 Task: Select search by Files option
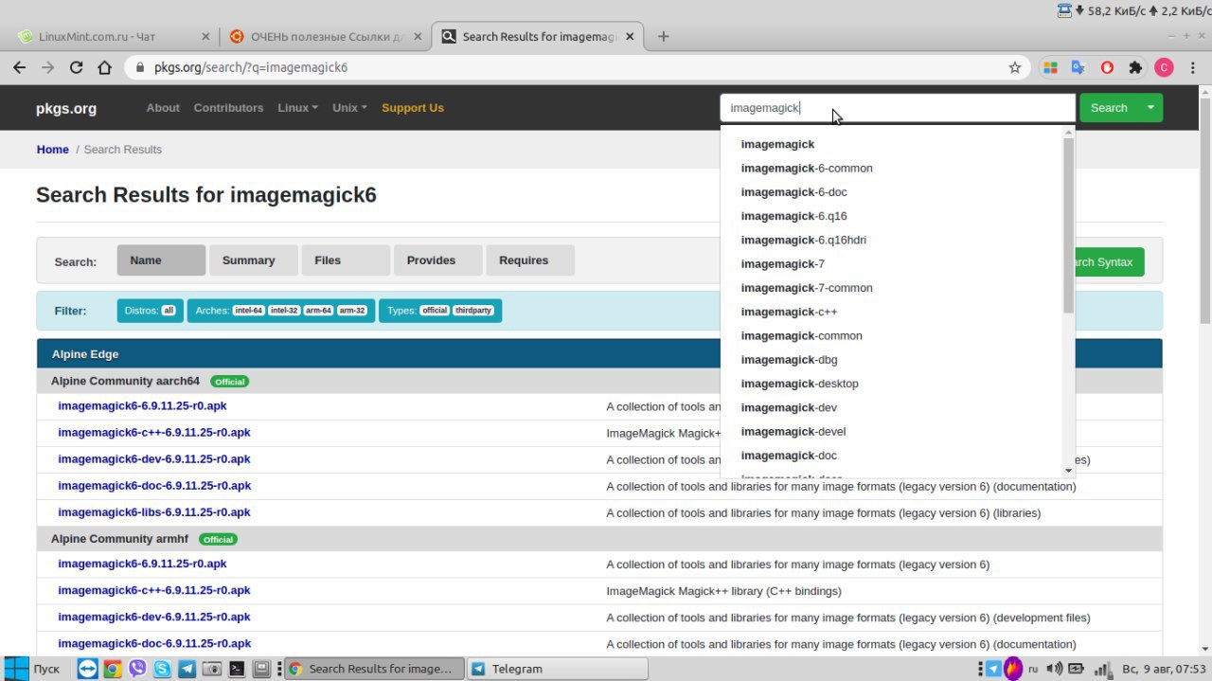pos(346,260)
